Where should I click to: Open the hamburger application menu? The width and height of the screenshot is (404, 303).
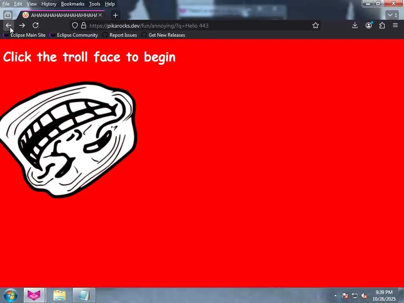click(395, 25)
